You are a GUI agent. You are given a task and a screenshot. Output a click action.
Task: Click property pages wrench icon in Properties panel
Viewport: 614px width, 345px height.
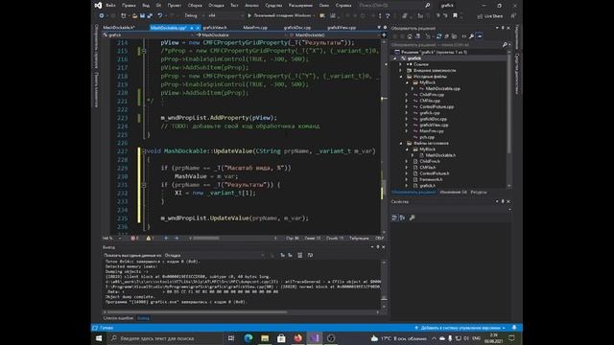tap(412, 218)
